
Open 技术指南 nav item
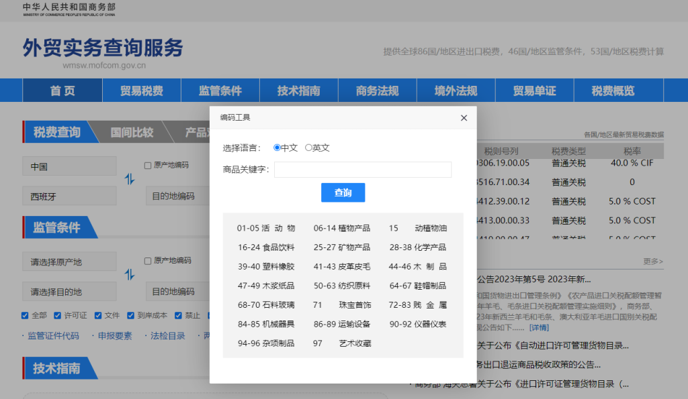(299, 91)
